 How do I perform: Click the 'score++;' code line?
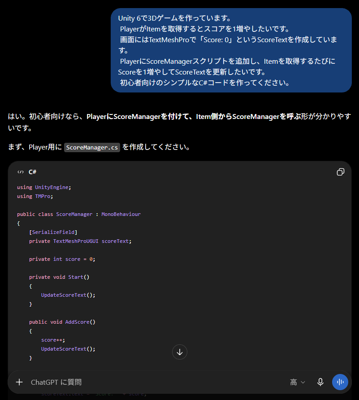click(53, 340)
